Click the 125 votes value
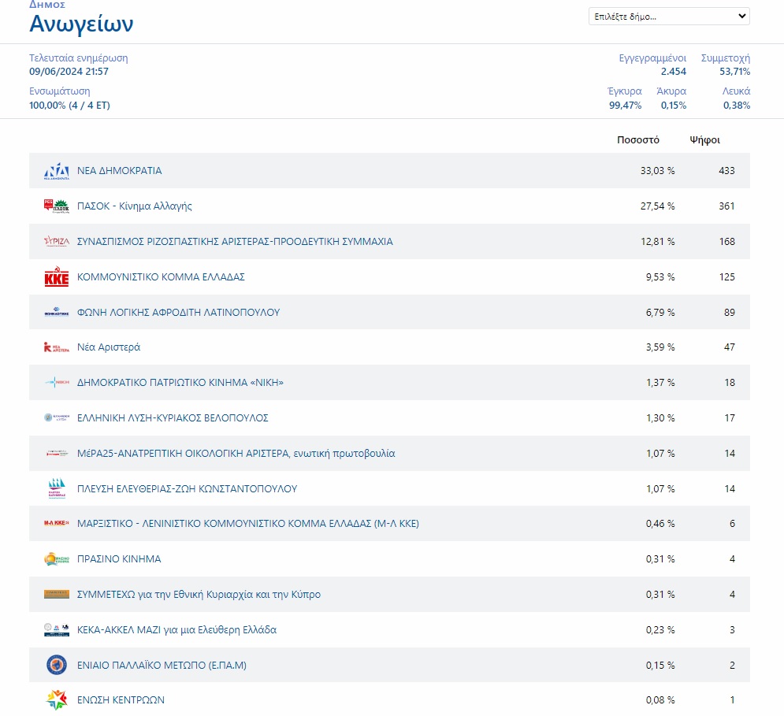 click(727, 276)
